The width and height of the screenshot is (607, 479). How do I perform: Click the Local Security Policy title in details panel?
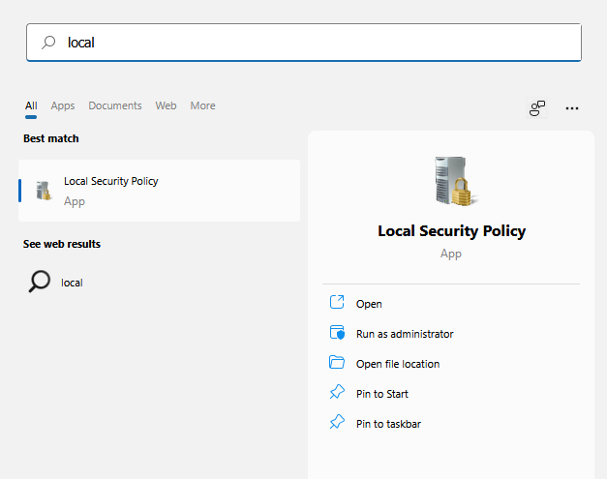click(x=451, y=231)
